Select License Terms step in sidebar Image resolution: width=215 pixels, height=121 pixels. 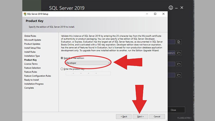tap(31, 64)
